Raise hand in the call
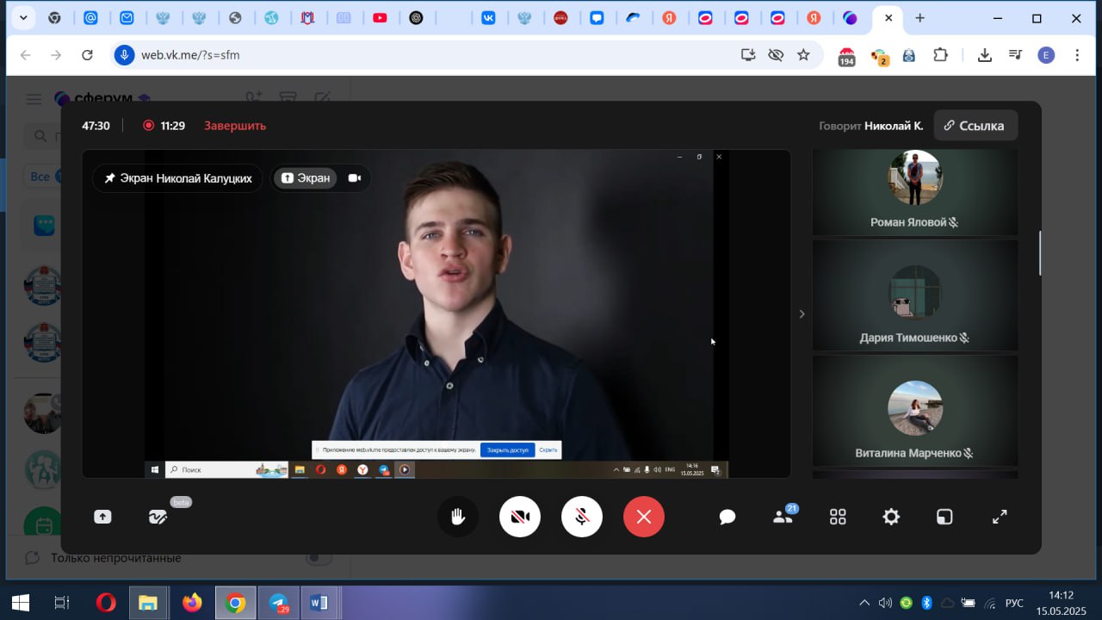 pos(457,517)
